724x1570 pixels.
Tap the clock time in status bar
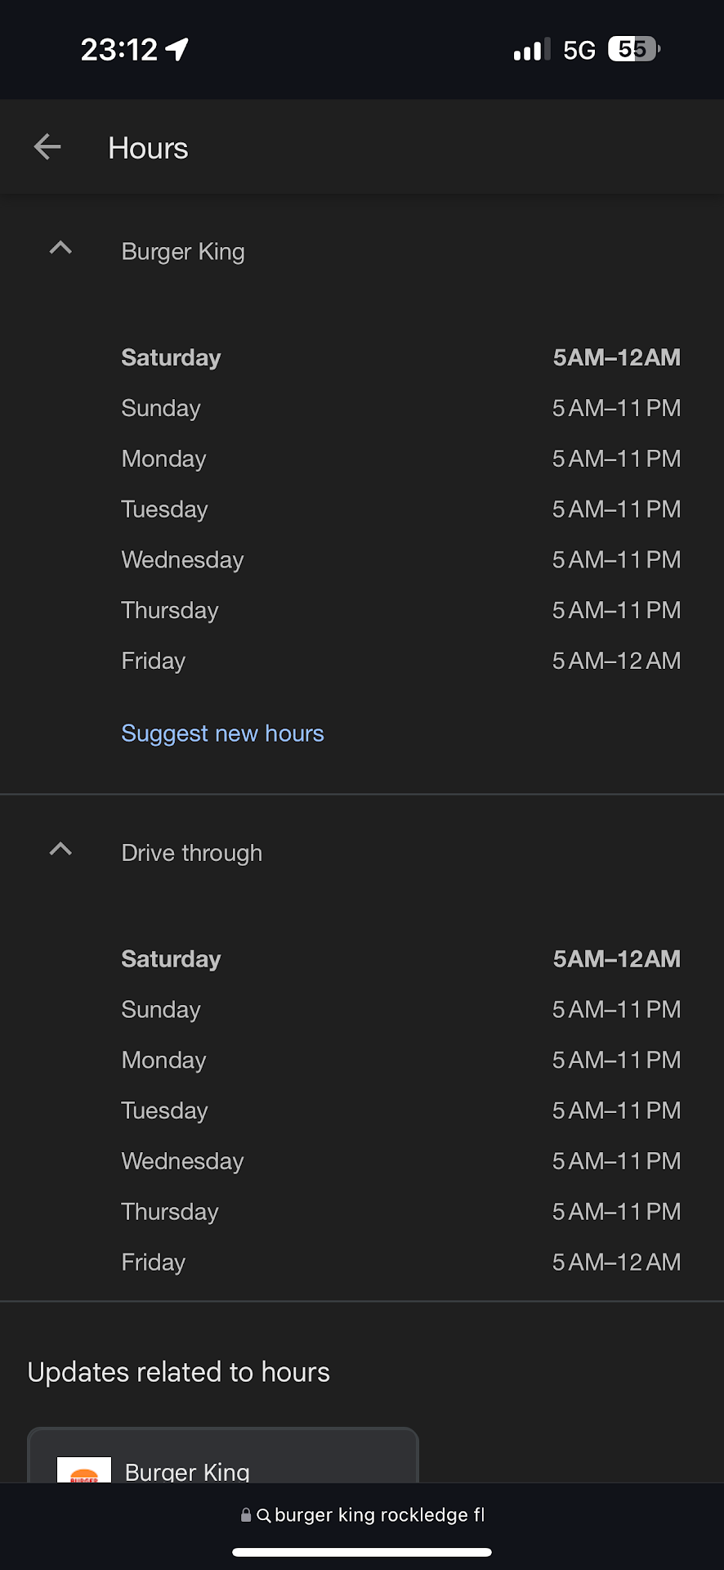[118, 49]
